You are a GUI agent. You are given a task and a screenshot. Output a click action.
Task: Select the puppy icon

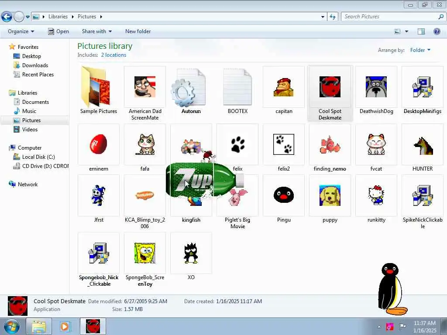point(330,195)
